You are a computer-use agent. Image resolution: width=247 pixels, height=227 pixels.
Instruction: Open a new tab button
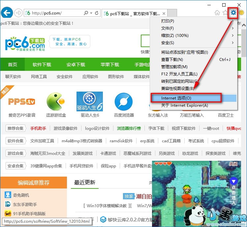pos(172,13)
